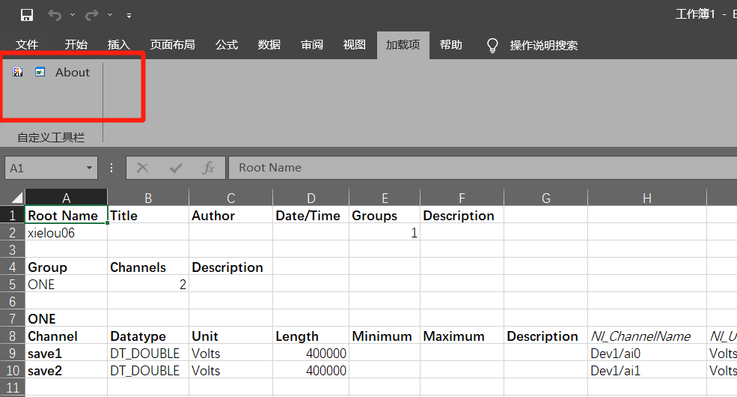Click the save1 channel cell
The image size is (737, 397).
[67, 354]
